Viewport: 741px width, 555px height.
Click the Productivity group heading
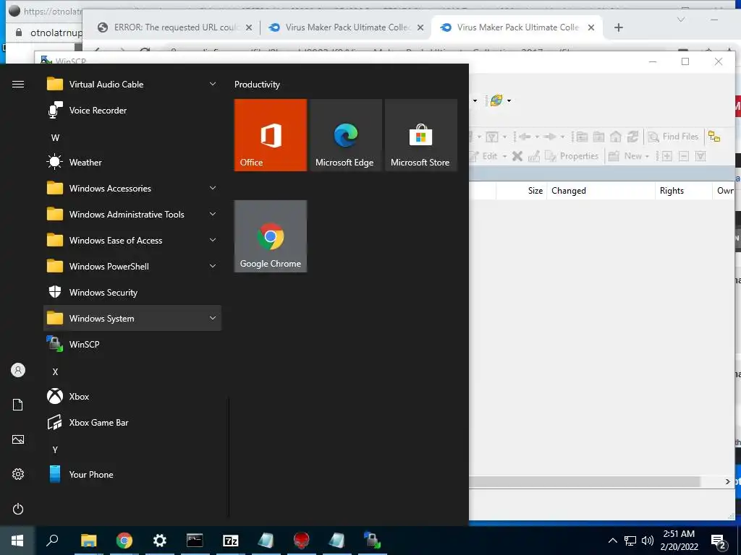pyautogui.click(x=257, y=85)
